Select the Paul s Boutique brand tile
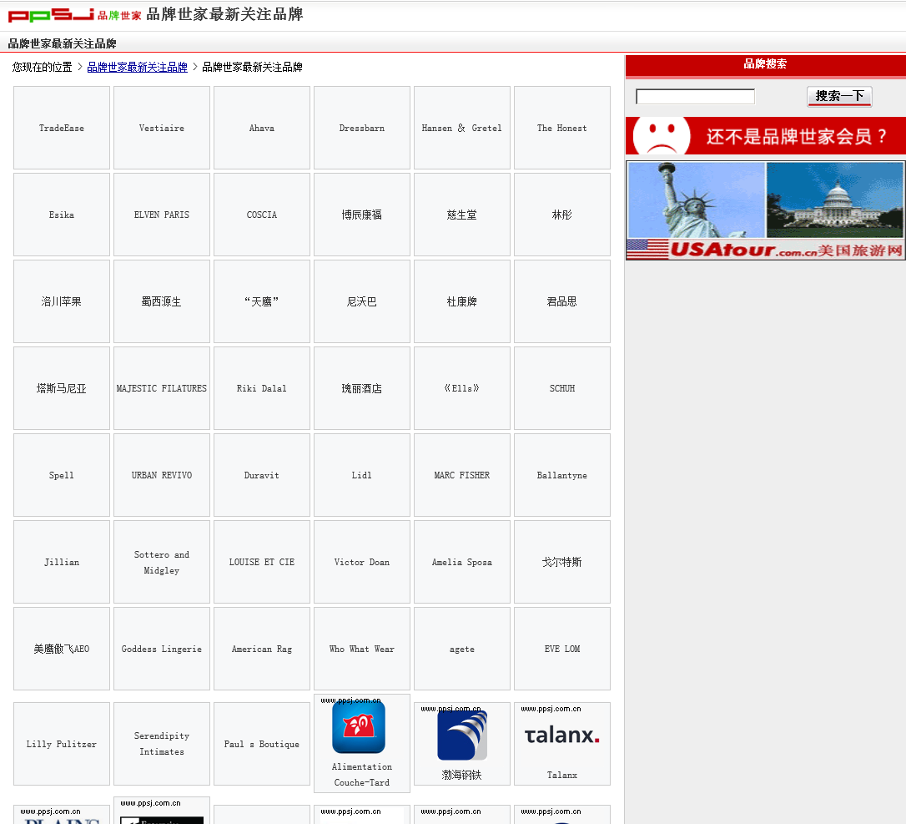 point(262,744)
